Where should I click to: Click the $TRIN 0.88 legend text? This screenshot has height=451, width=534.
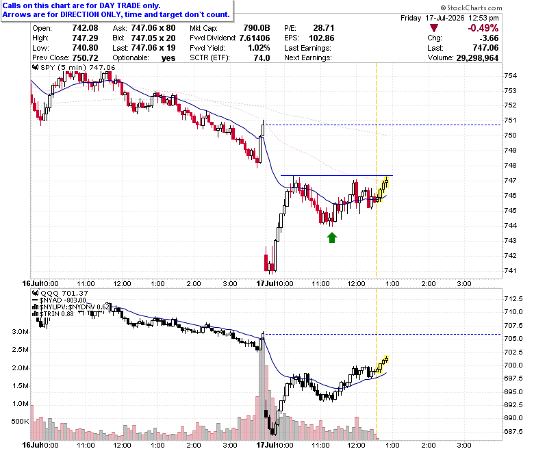coord(57,314)
